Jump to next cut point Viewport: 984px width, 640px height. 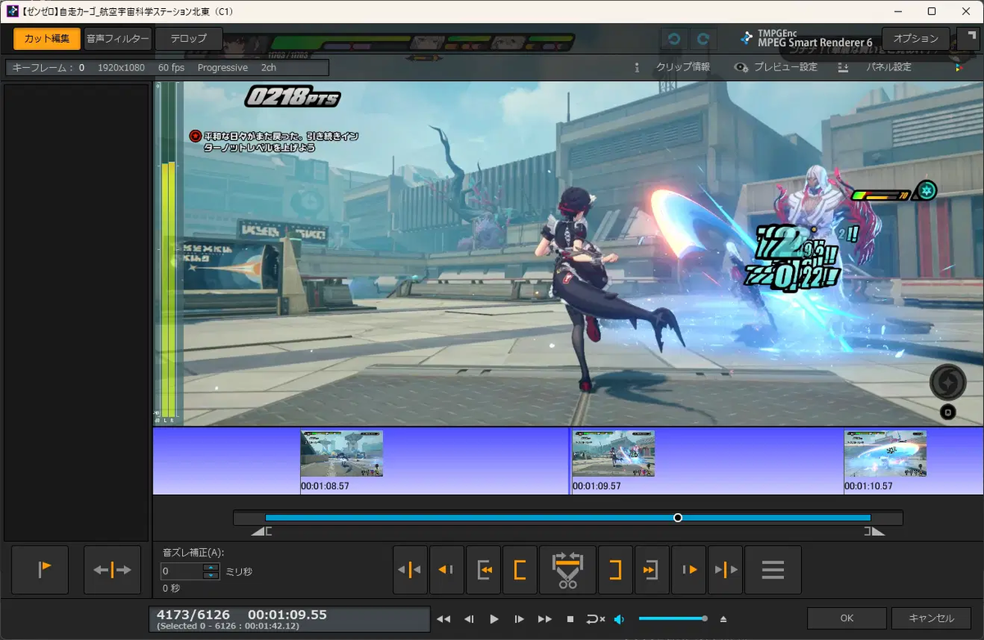[x=725, y=570]
